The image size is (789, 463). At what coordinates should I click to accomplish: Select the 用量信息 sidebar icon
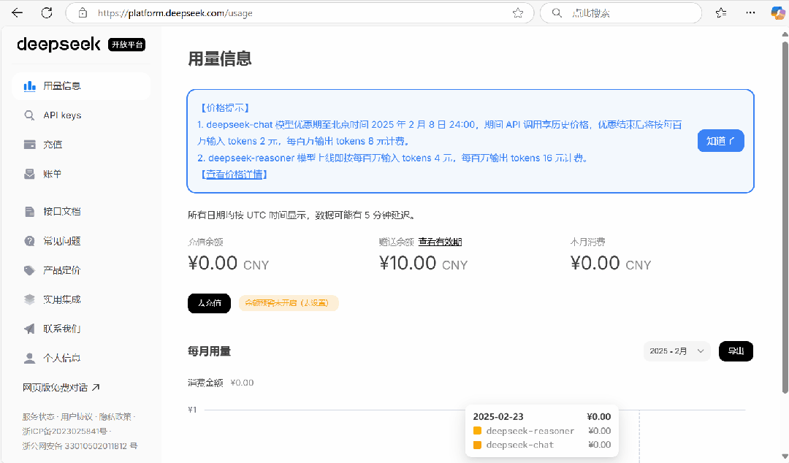(x=29, y=85)
